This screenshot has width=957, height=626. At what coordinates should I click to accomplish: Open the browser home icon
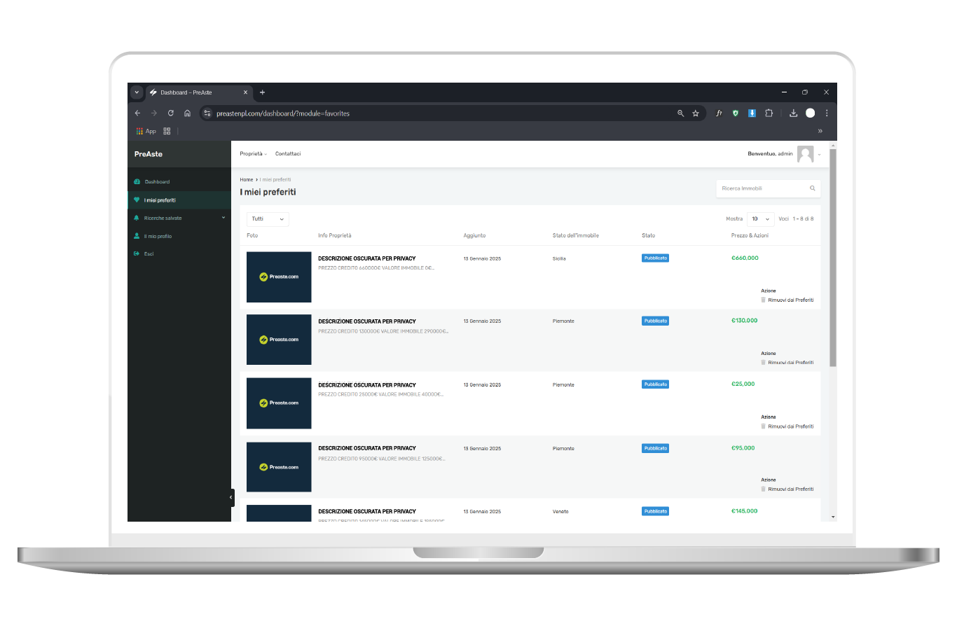click(187, 113)
